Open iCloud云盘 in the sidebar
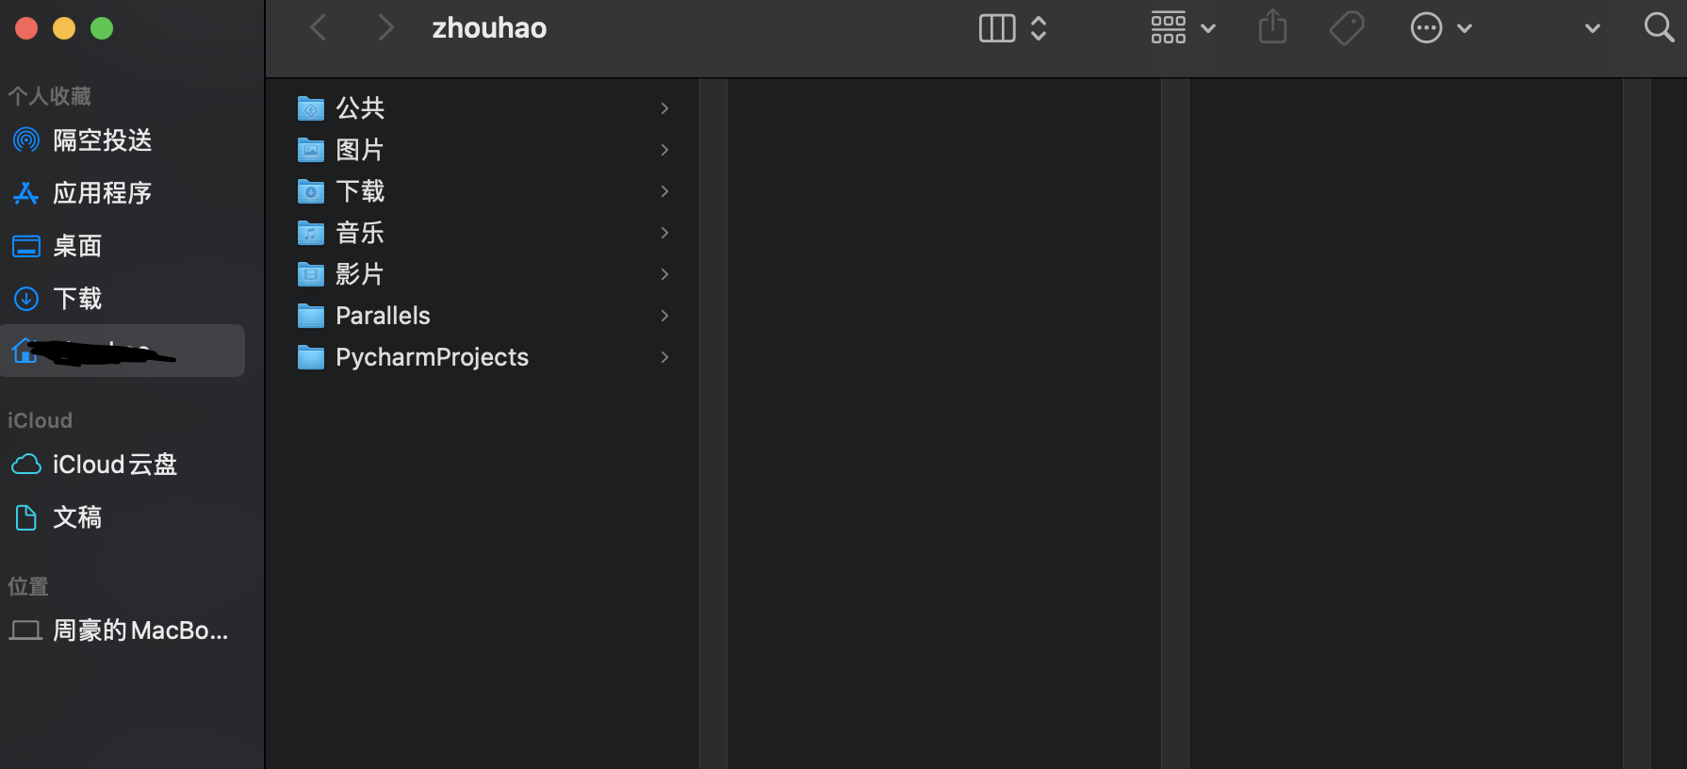This screenshot has width=1687, height=769. click(x=113, y=465)
